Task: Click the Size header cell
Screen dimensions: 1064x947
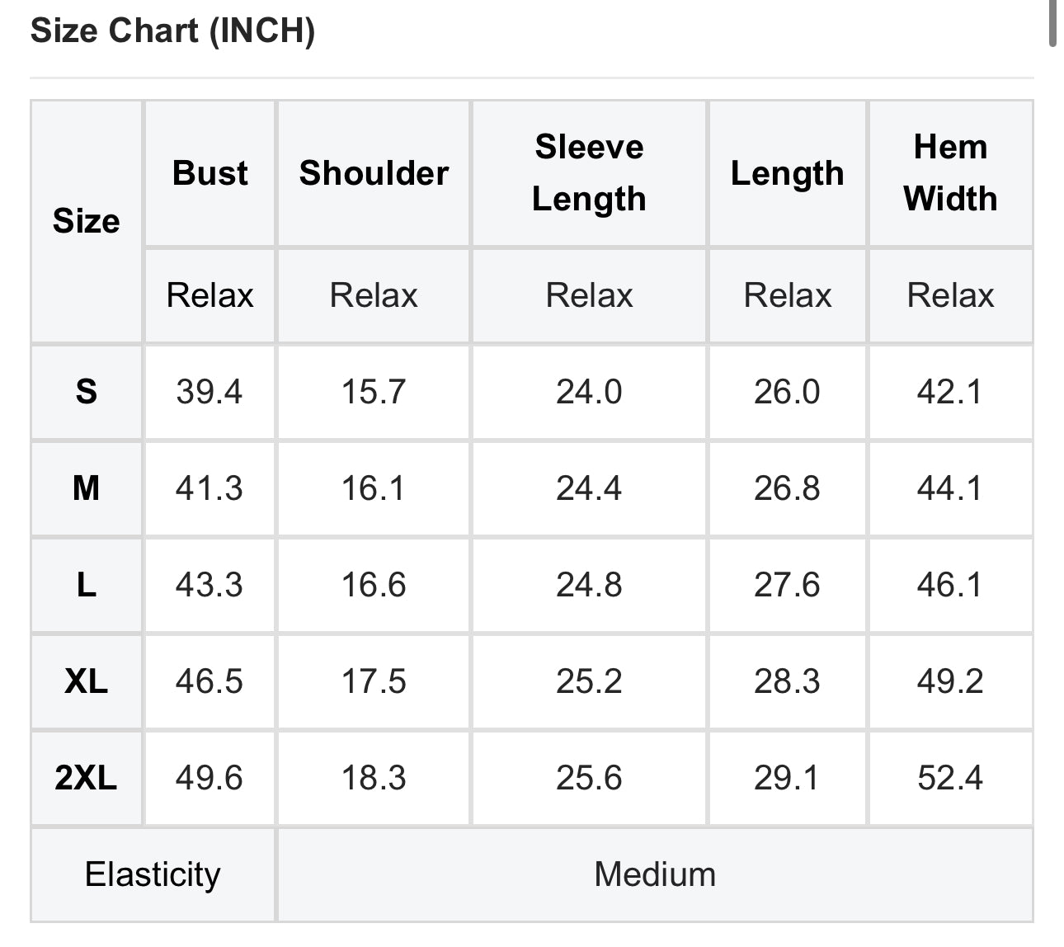Action: 87,221
